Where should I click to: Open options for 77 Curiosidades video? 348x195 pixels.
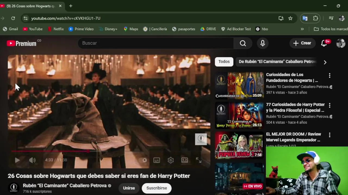[330, 105]
